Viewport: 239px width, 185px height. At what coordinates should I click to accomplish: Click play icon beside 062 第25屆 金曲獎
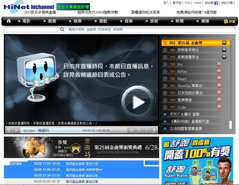point(165,43)
